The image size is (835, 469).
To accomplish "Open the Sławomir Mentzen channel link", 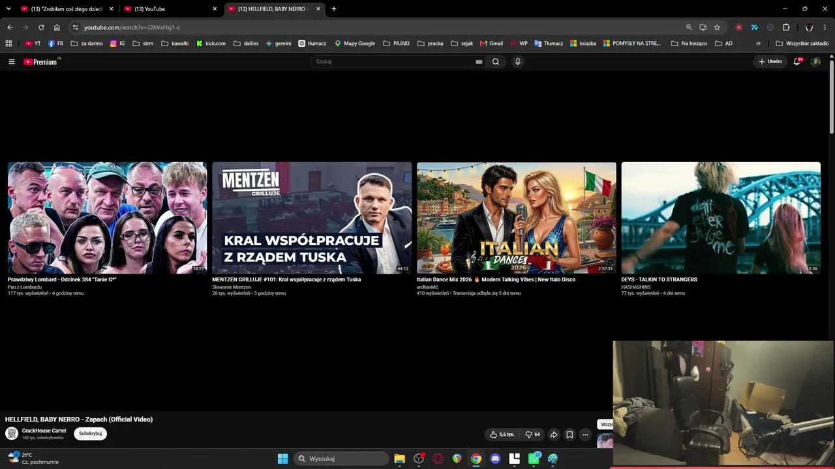I will coord(232,287).
